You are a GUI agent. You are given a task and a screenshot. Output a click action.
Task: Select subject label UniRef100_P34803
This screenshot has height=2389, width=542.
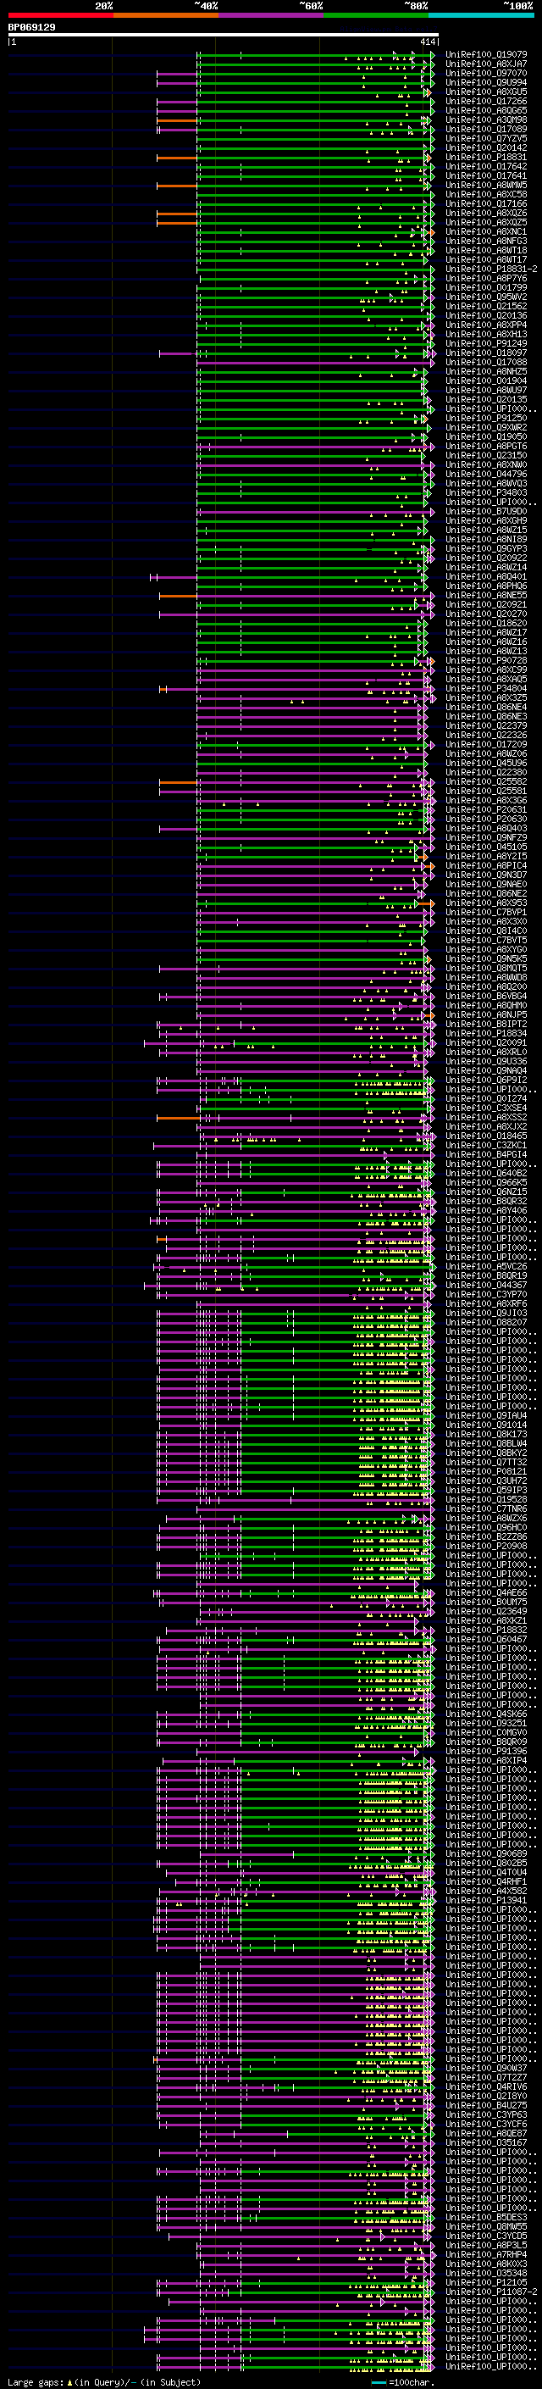[486, 492]
